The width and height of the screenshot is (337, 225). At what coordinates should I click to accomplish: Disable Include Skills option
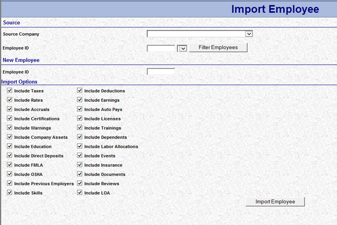pos(9,192)
